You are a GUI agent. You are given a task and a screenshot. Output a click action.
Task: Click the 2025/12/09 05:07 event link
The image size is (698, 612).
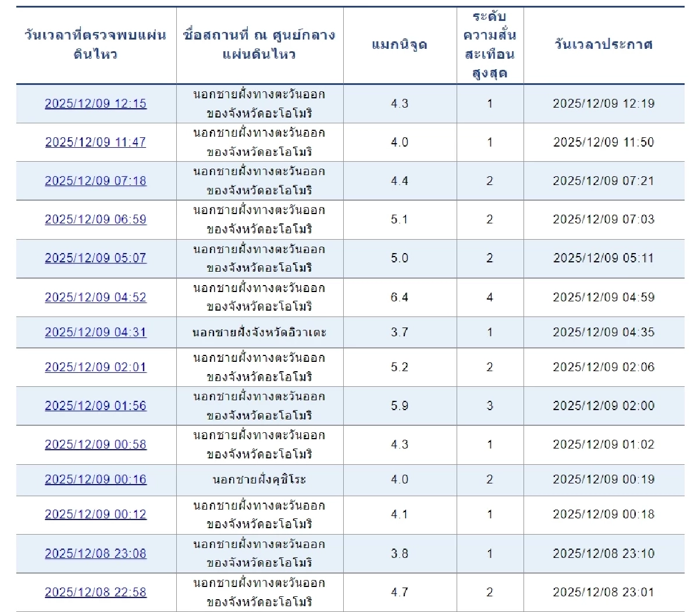(95, 258)
